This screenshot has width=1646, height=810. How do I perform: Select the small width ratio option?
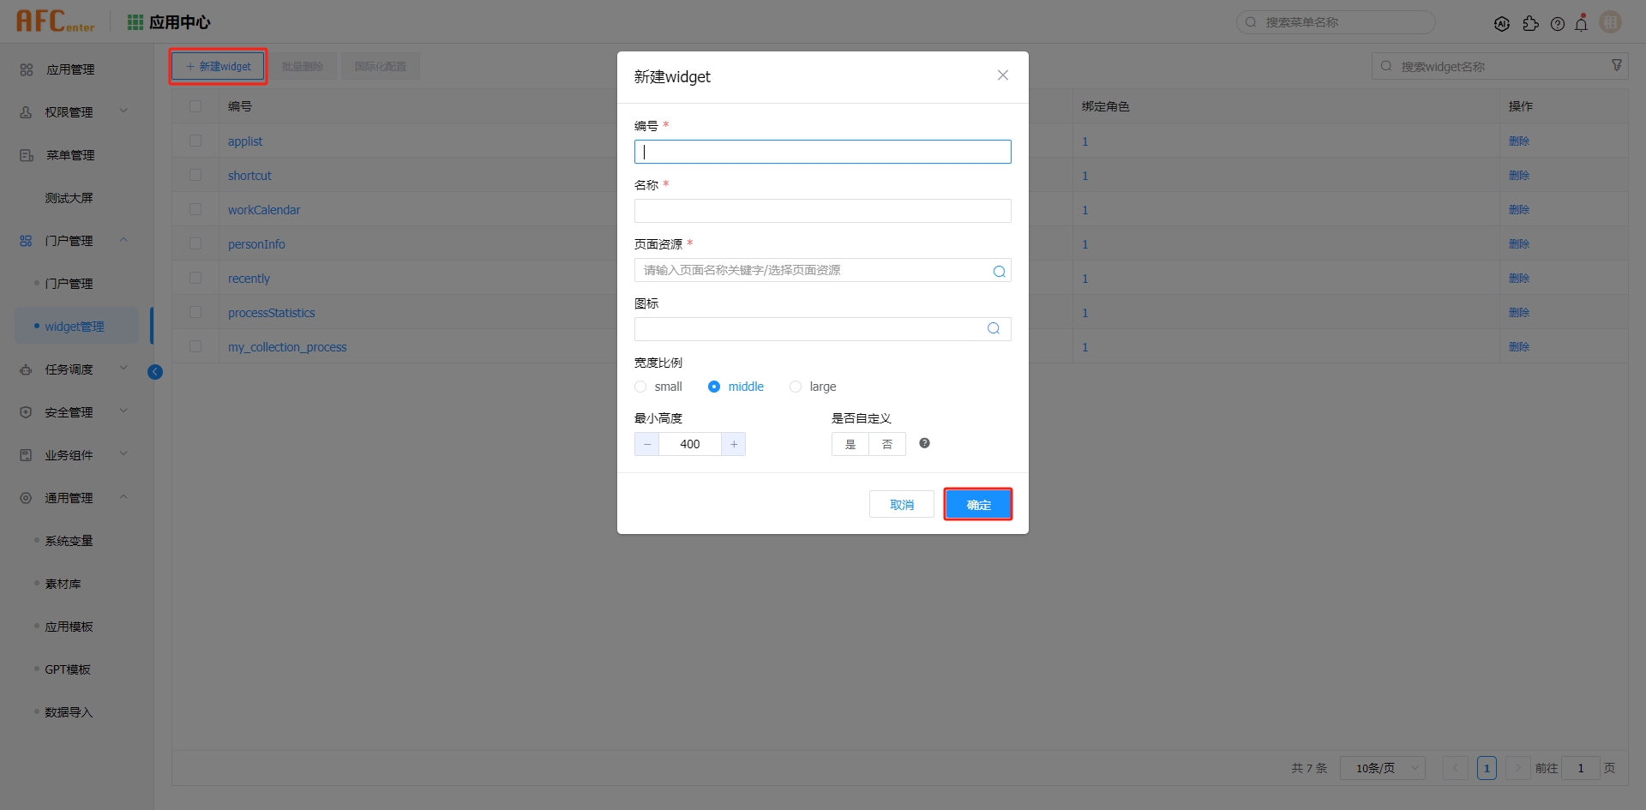(x=640, y=387)
